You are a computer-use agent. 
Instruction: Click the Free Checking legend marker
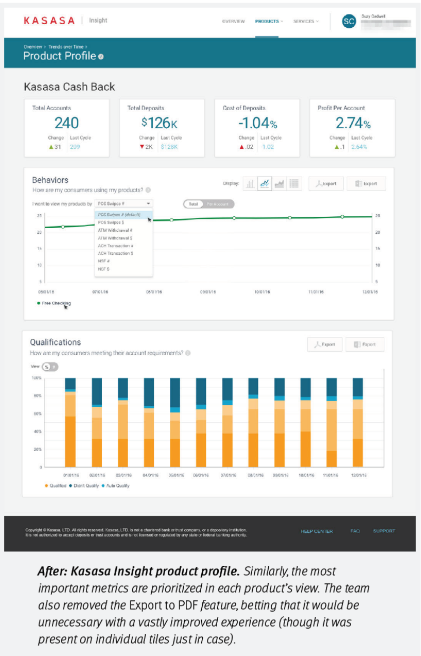point(39,303)
